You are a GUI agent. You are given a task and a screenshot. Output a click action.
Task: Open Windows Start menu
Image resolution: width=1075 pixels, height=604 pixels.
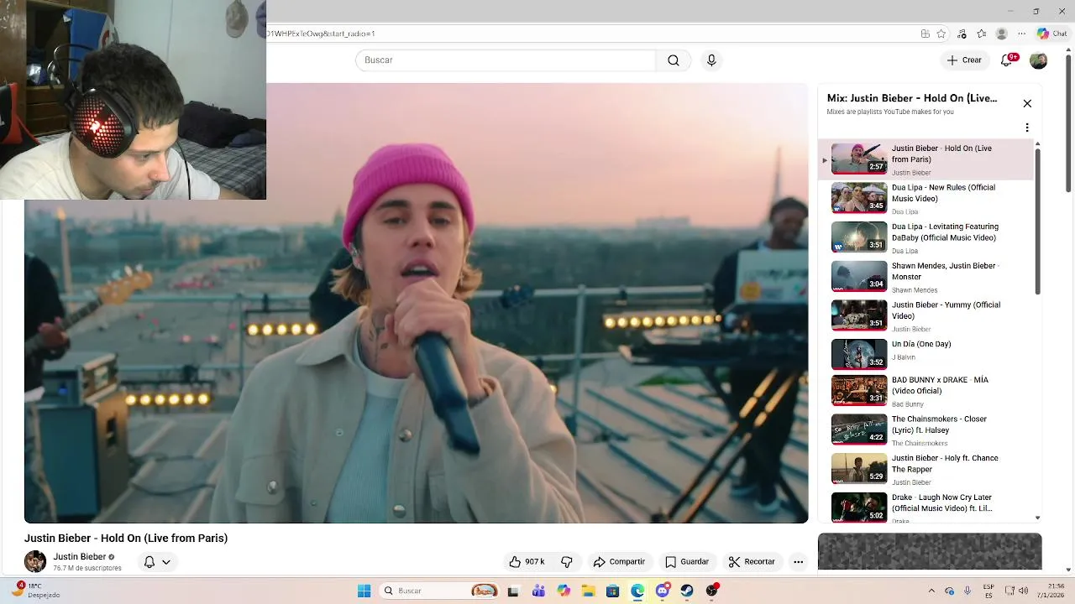pyautogui.click(x=364, y=591)
